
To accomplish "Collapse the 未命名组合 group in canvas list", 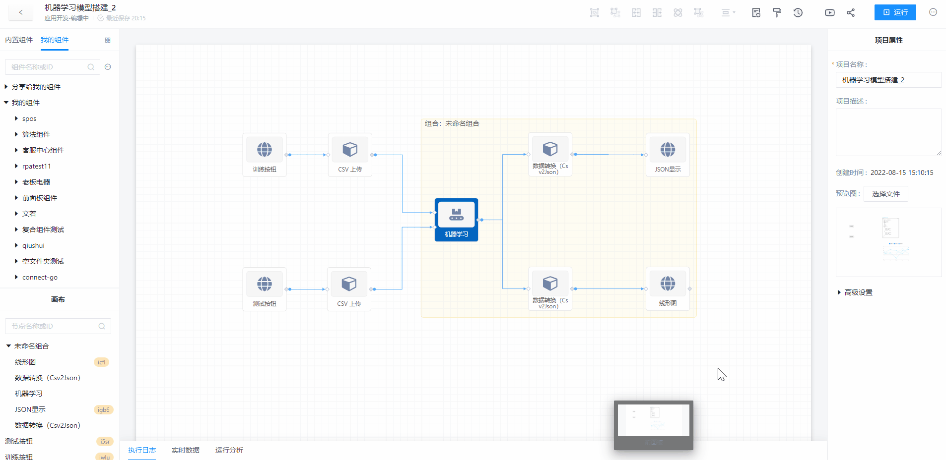I will tap(8, 346).
